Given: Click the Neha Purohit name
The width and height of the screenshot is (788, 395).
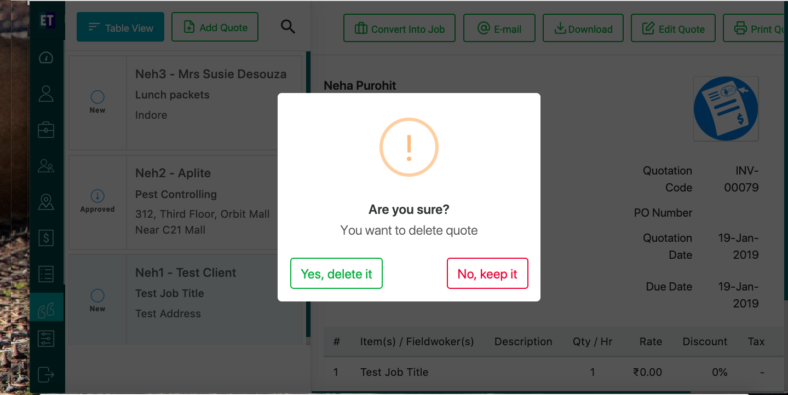Looking at the screenshot, I should (x=360, y=85).
